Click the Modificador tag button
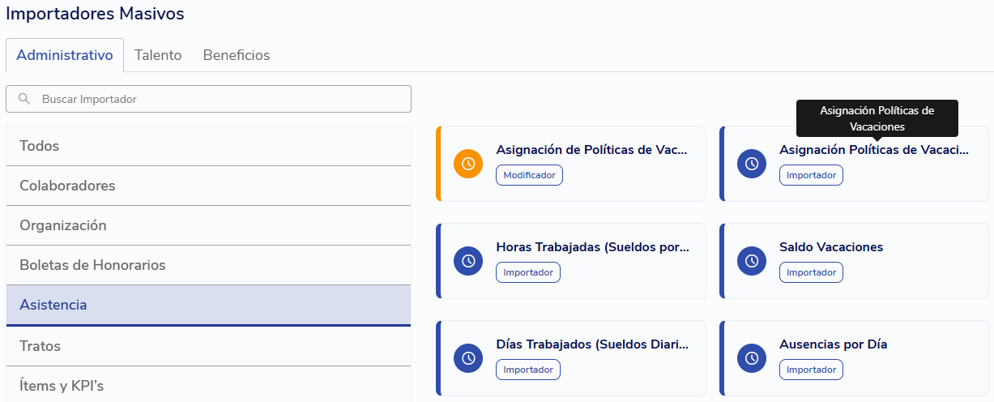994x402 pixels. click(x=529, y=175)
